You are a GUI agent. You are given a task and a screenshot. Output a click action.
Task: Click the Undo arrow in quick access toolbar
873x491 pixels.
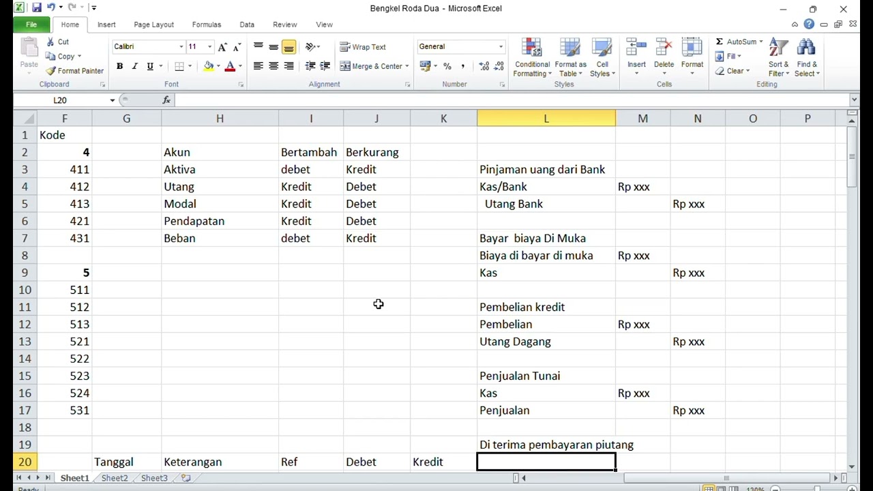coord(51,8)
